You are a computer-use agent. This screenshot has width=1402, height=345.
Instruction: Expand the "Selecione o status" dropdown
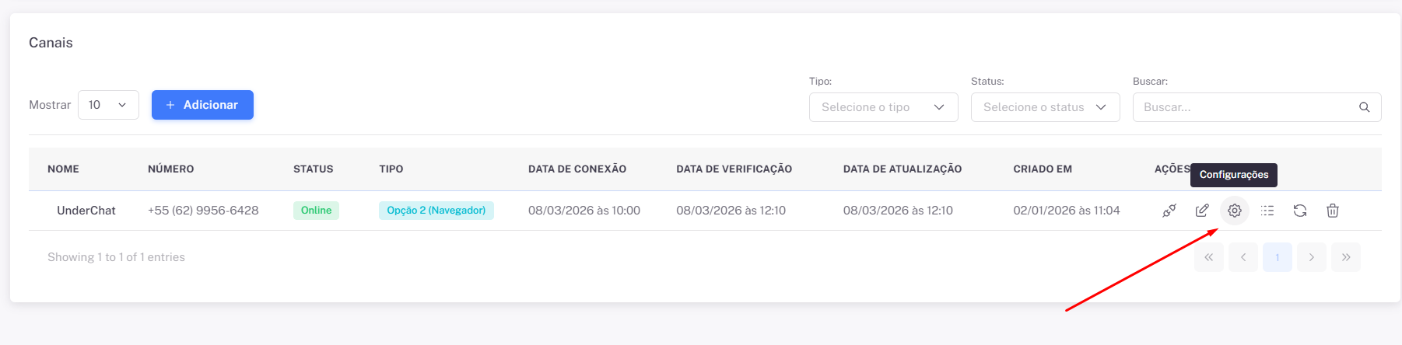pos(1045,107)
